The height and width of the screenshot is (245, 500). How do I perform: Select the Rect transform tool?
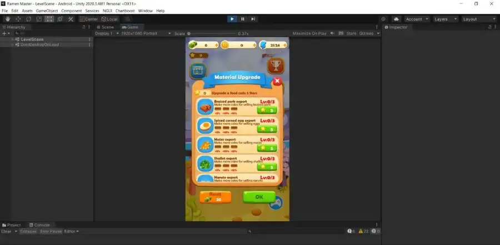point(49,19)
